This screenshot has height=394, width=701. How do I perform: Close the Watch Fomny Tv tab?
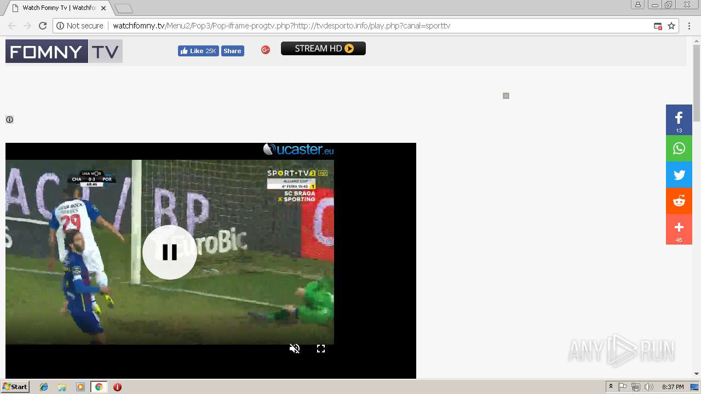point(104,8)
